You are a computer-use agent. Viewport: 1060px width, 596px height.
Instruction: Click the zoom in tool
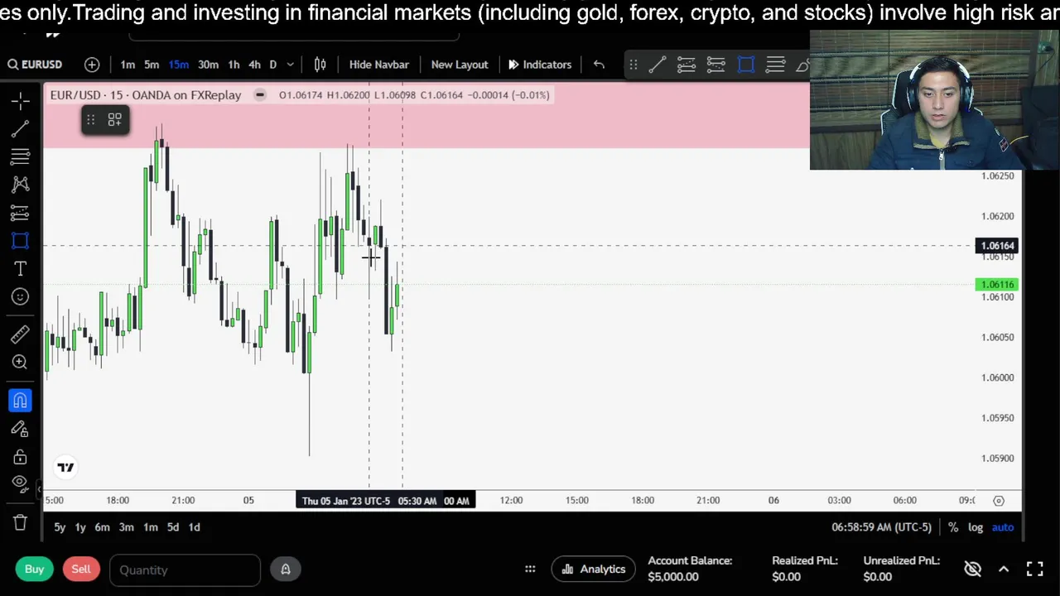tap(21, 362)
